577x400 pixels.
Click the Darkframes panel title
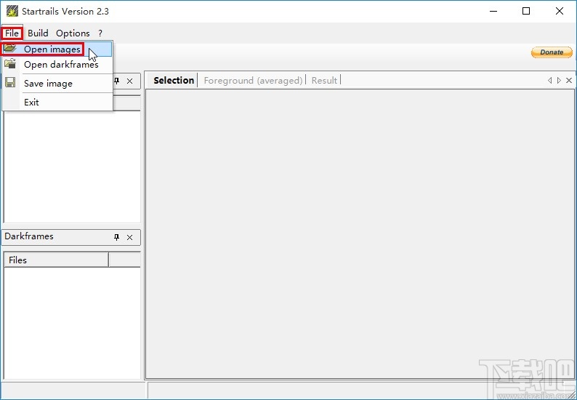pyautogui.click(x=29, y=236)
